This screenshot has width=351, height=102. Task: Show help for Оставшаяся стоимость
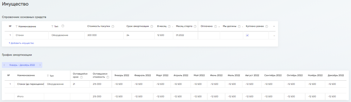point(108,77)
